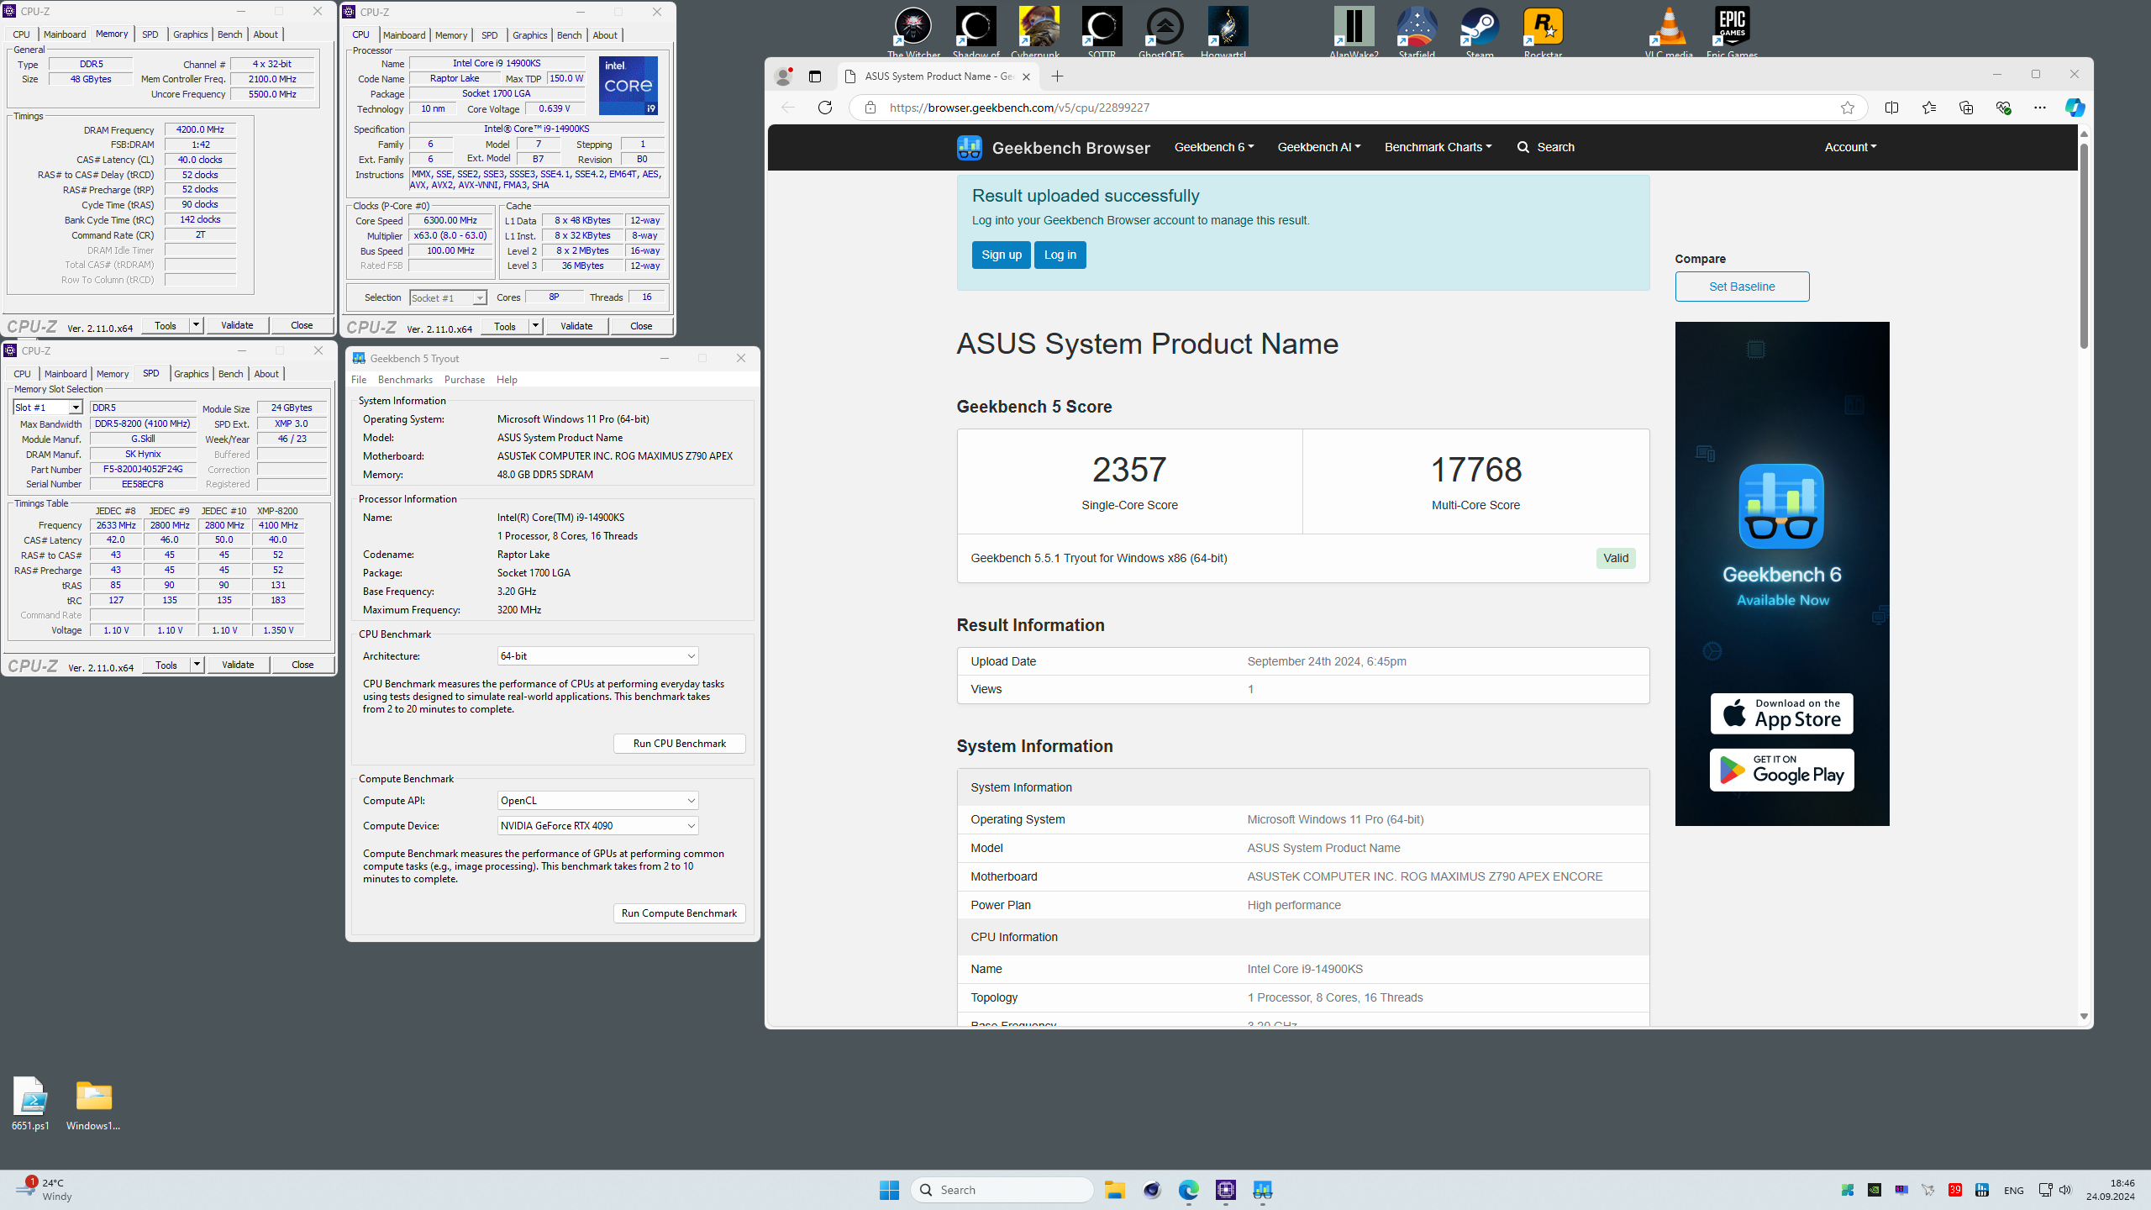Open Windows Start menu
Screen dimensions: 2151x1210
(889, 1190)
